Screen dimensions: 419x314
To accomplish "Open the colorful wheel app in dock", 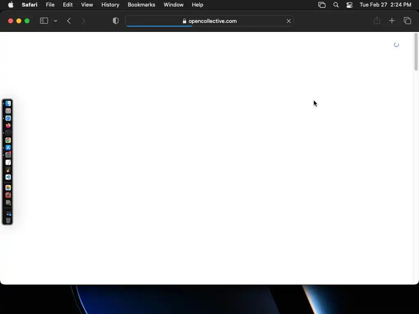I will pyautogui.click(x=8, y=188).
